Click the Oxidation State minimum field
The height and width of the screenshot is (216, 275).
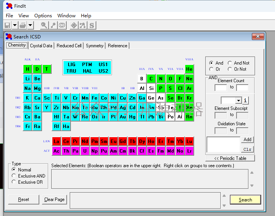(221, 131)
